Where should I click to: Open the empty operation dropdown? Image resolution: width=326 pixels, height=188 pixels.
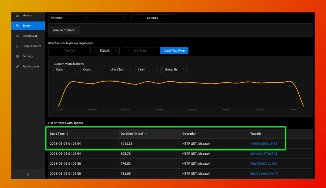(x=109, y=18)
